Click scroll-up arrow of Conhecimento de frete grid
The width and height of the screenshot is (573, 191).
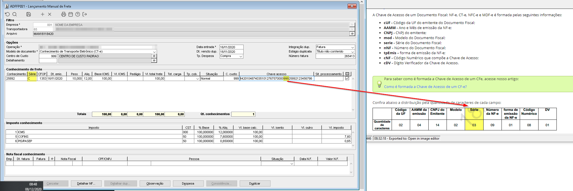353,79
